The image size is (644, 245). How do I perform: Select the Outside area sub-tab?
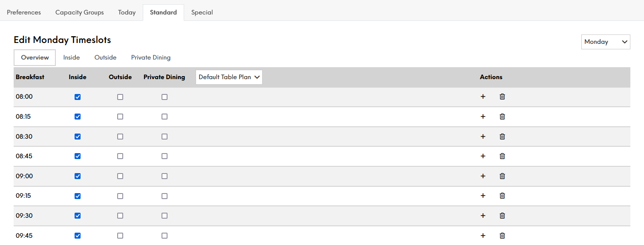[105, 57]
